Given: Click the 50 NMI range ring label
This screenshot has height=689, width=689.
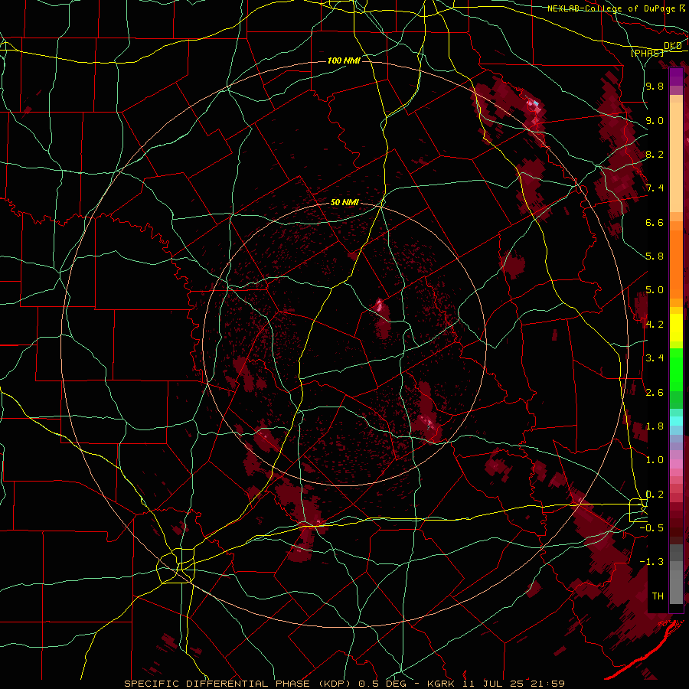Looking at the screenshot, I should [345, 202].
